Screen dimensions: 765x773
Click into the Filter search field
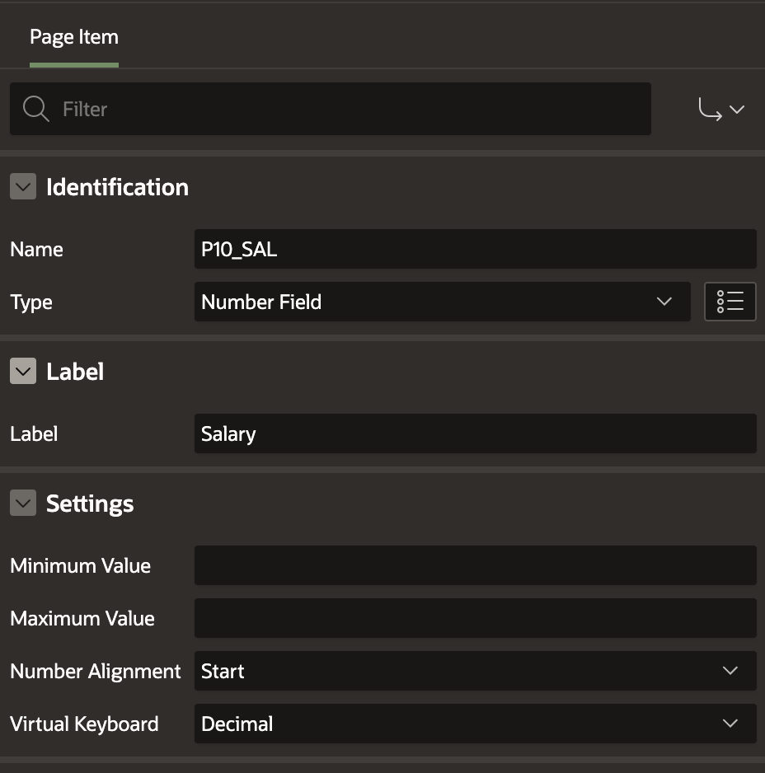coord(346,109)
